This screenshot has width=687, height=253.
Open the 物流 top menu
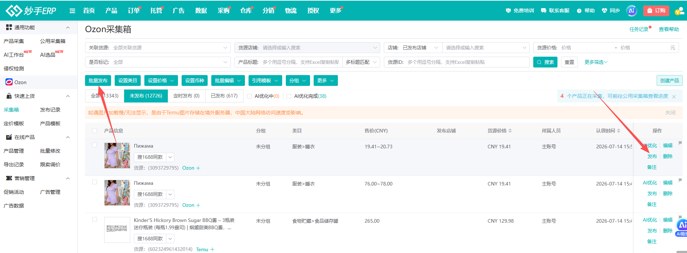point(291,10)
